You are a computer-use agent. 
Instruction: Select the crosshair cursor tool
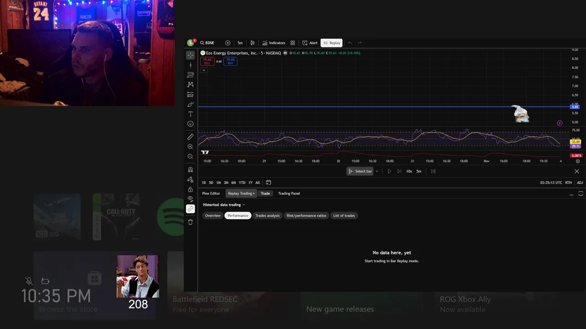click(x=190, y=55)
